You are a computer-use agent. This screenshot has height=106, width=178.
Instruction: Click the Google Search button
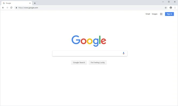[x=79, y=62]
